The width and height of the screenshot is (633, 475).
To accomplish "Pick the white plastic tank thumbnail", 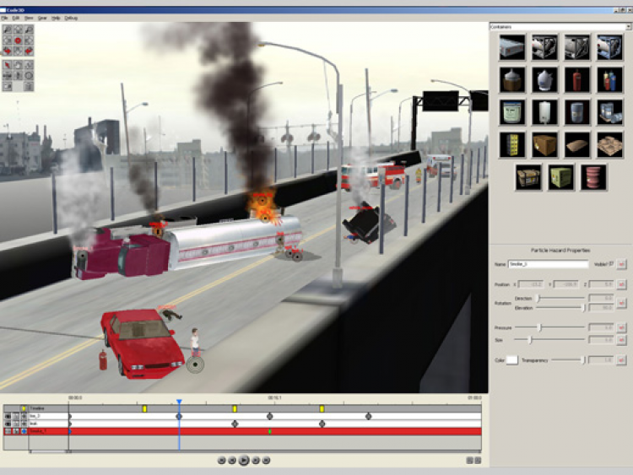I will [x=544, y=111].
